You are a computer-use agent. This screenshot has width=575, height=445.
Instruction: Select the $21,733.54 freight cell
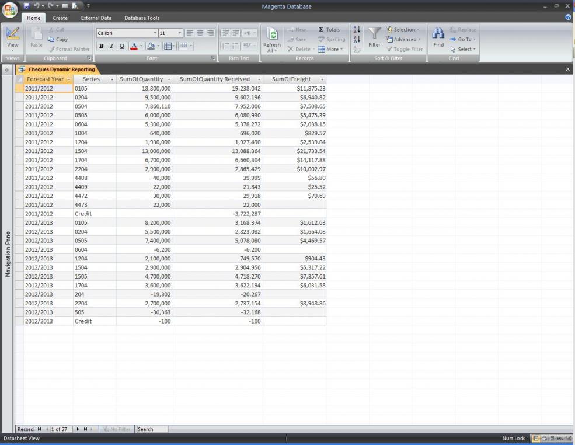coord(294,151)
